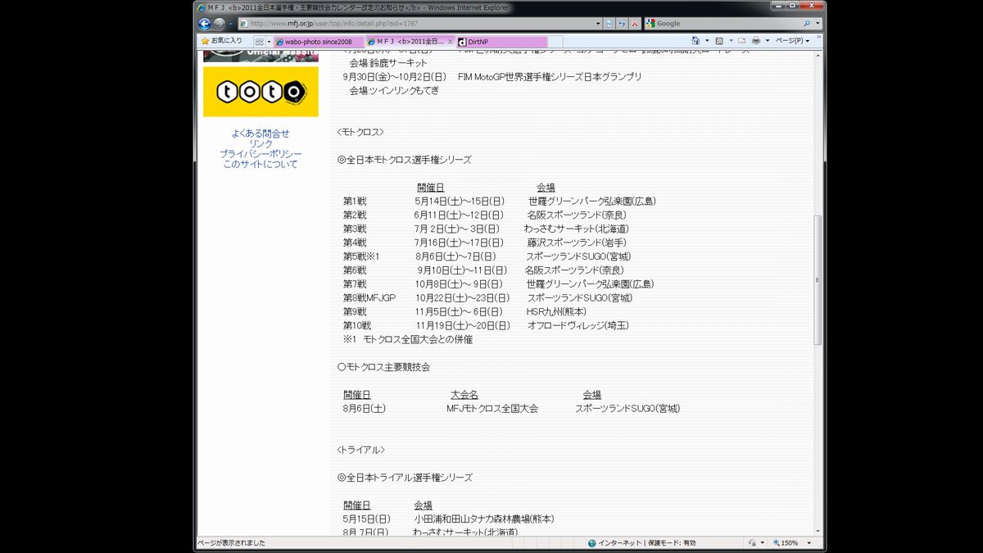Click the ◎全日本モトクロス選手権シリーズ heading
Viewport: 983px width, 553px height.
[404, 160]
